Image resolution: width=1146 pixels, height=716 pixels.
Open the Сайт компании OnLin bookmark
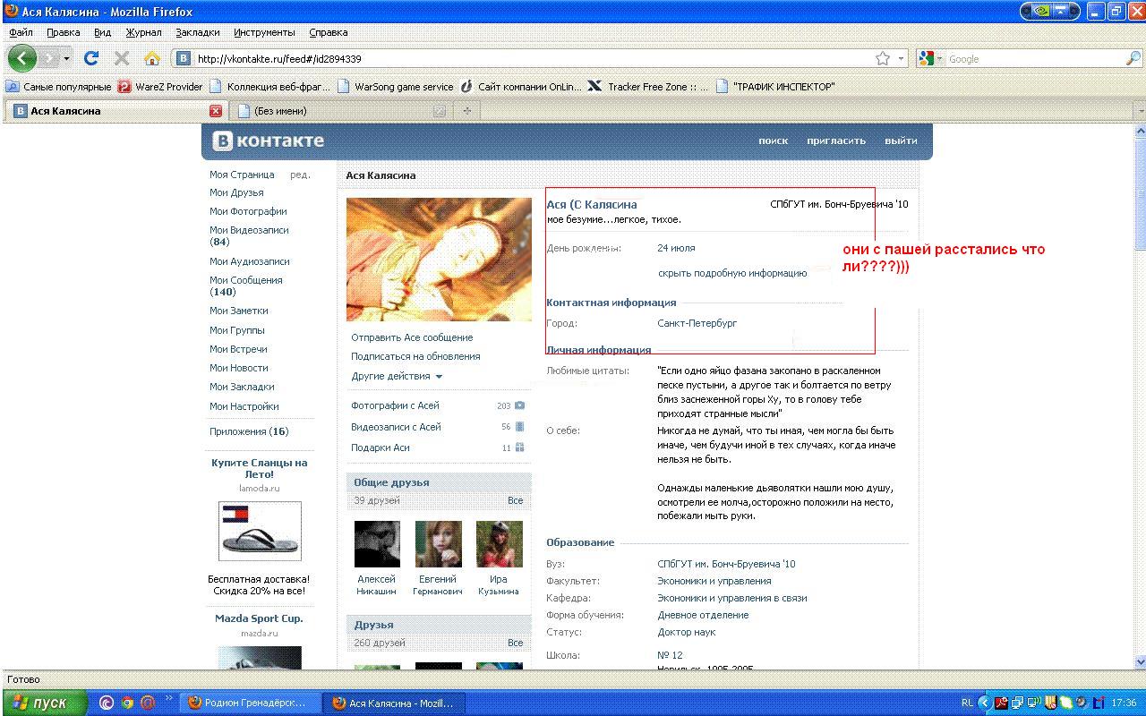click(521, 87)
